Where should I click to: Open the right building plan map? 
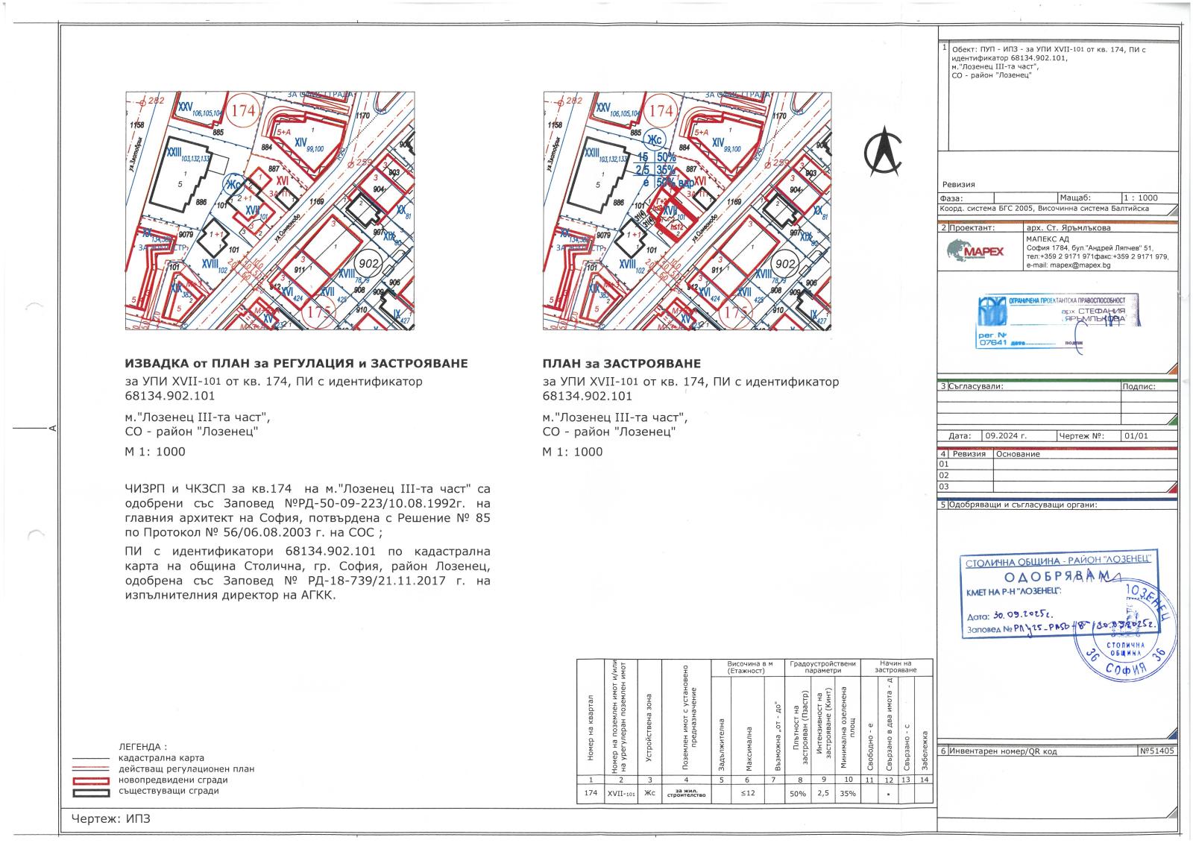coord(687,211)
